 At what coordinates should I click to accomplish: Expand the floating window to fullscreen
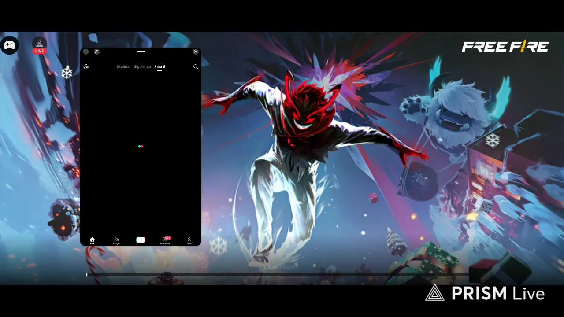click(96, 52)
